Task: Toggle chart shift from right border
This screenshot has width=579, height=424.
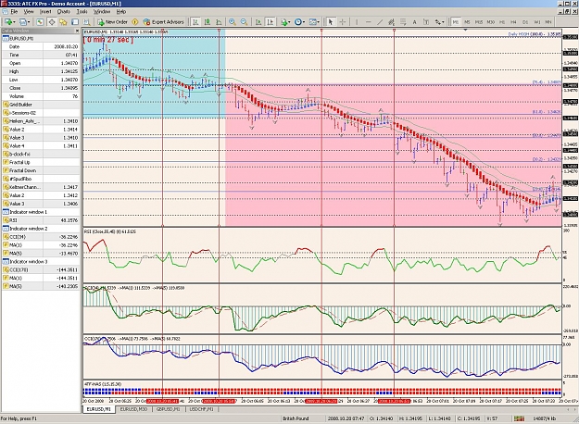Action: [x=270, y=22]
